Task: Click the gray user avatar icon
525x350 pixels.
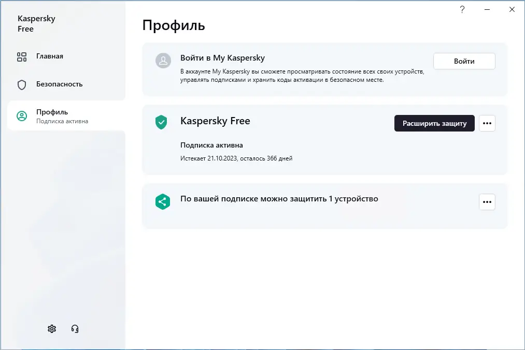Action: (x=163, y=61)
